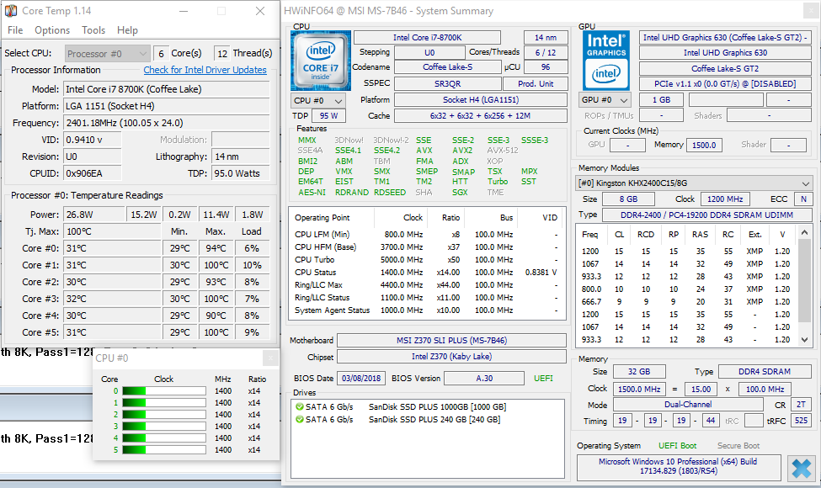Image resolution: width=821 pixels, height=488 pixels.
Task: Click the chipset field Intel Z370 (Kaby Lake)
Action: 451,357
